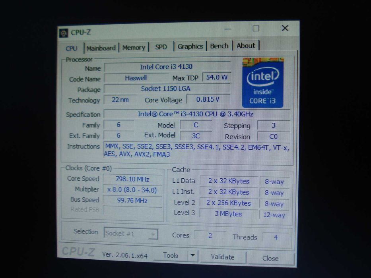Click the Max TDP value '54.0 W'
The width and height of the screenshot is (371, 278).
216,77
